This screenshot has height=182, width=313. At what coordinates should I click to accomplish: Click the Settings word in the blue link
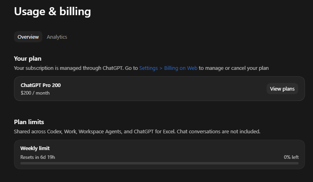coord(149,68)
